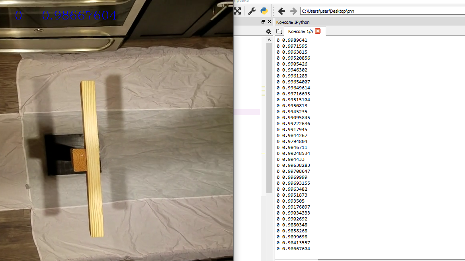
Task: Go back with the left arrow
Action: [x=281, y=11]
